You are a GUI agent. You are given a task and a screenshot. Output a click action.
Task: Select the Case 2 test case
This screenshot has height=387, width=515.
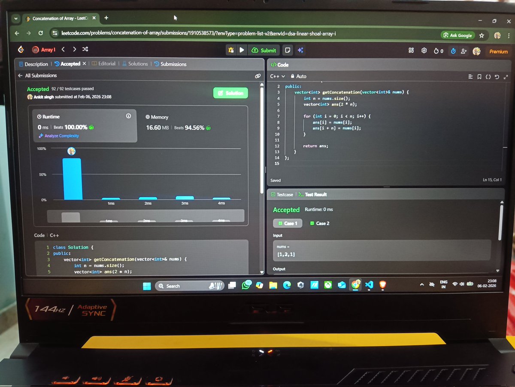319,223
